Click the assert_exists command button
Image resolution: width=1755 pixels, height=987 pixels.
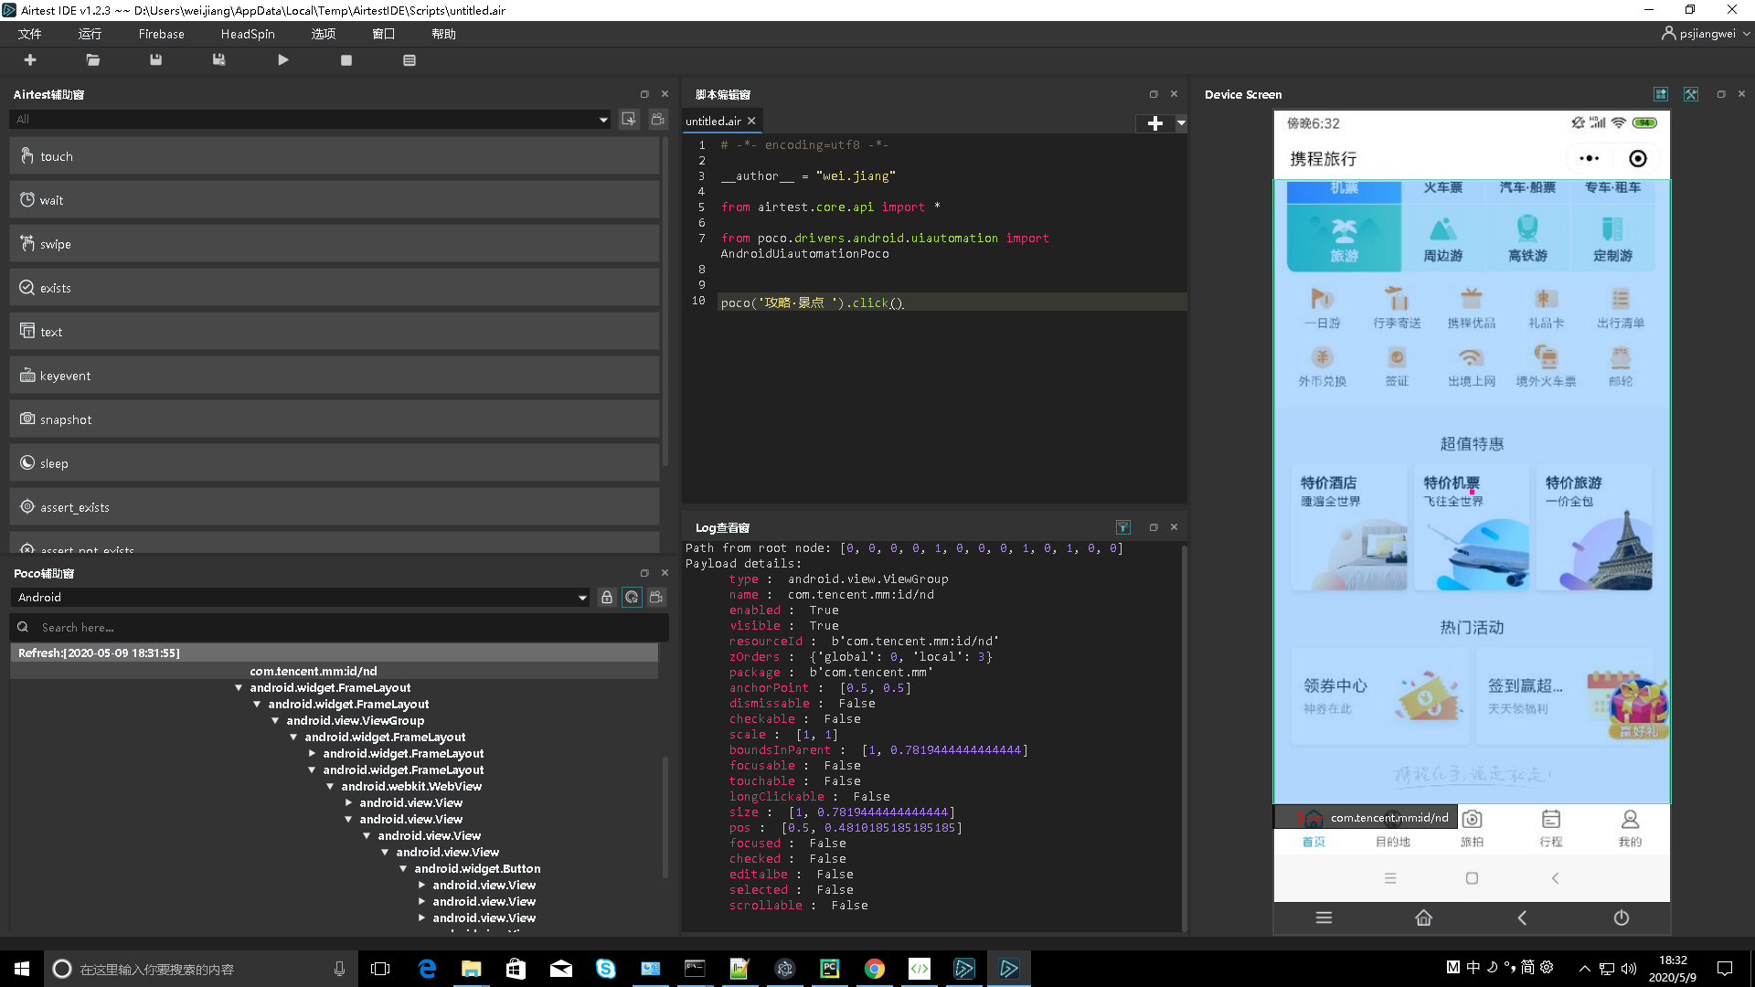pyautogui.click(x=335, y=507)
